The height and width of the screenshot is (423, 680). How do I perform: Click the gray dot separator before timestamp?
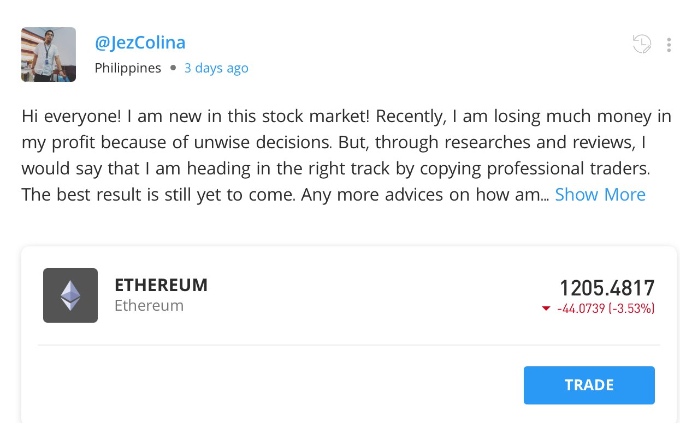coord(173,68)
